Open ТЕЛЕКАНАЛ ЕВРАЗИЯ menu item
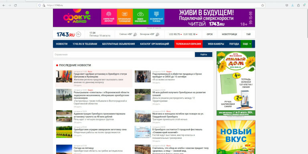 pyautogui.click(x=188, y=44)
